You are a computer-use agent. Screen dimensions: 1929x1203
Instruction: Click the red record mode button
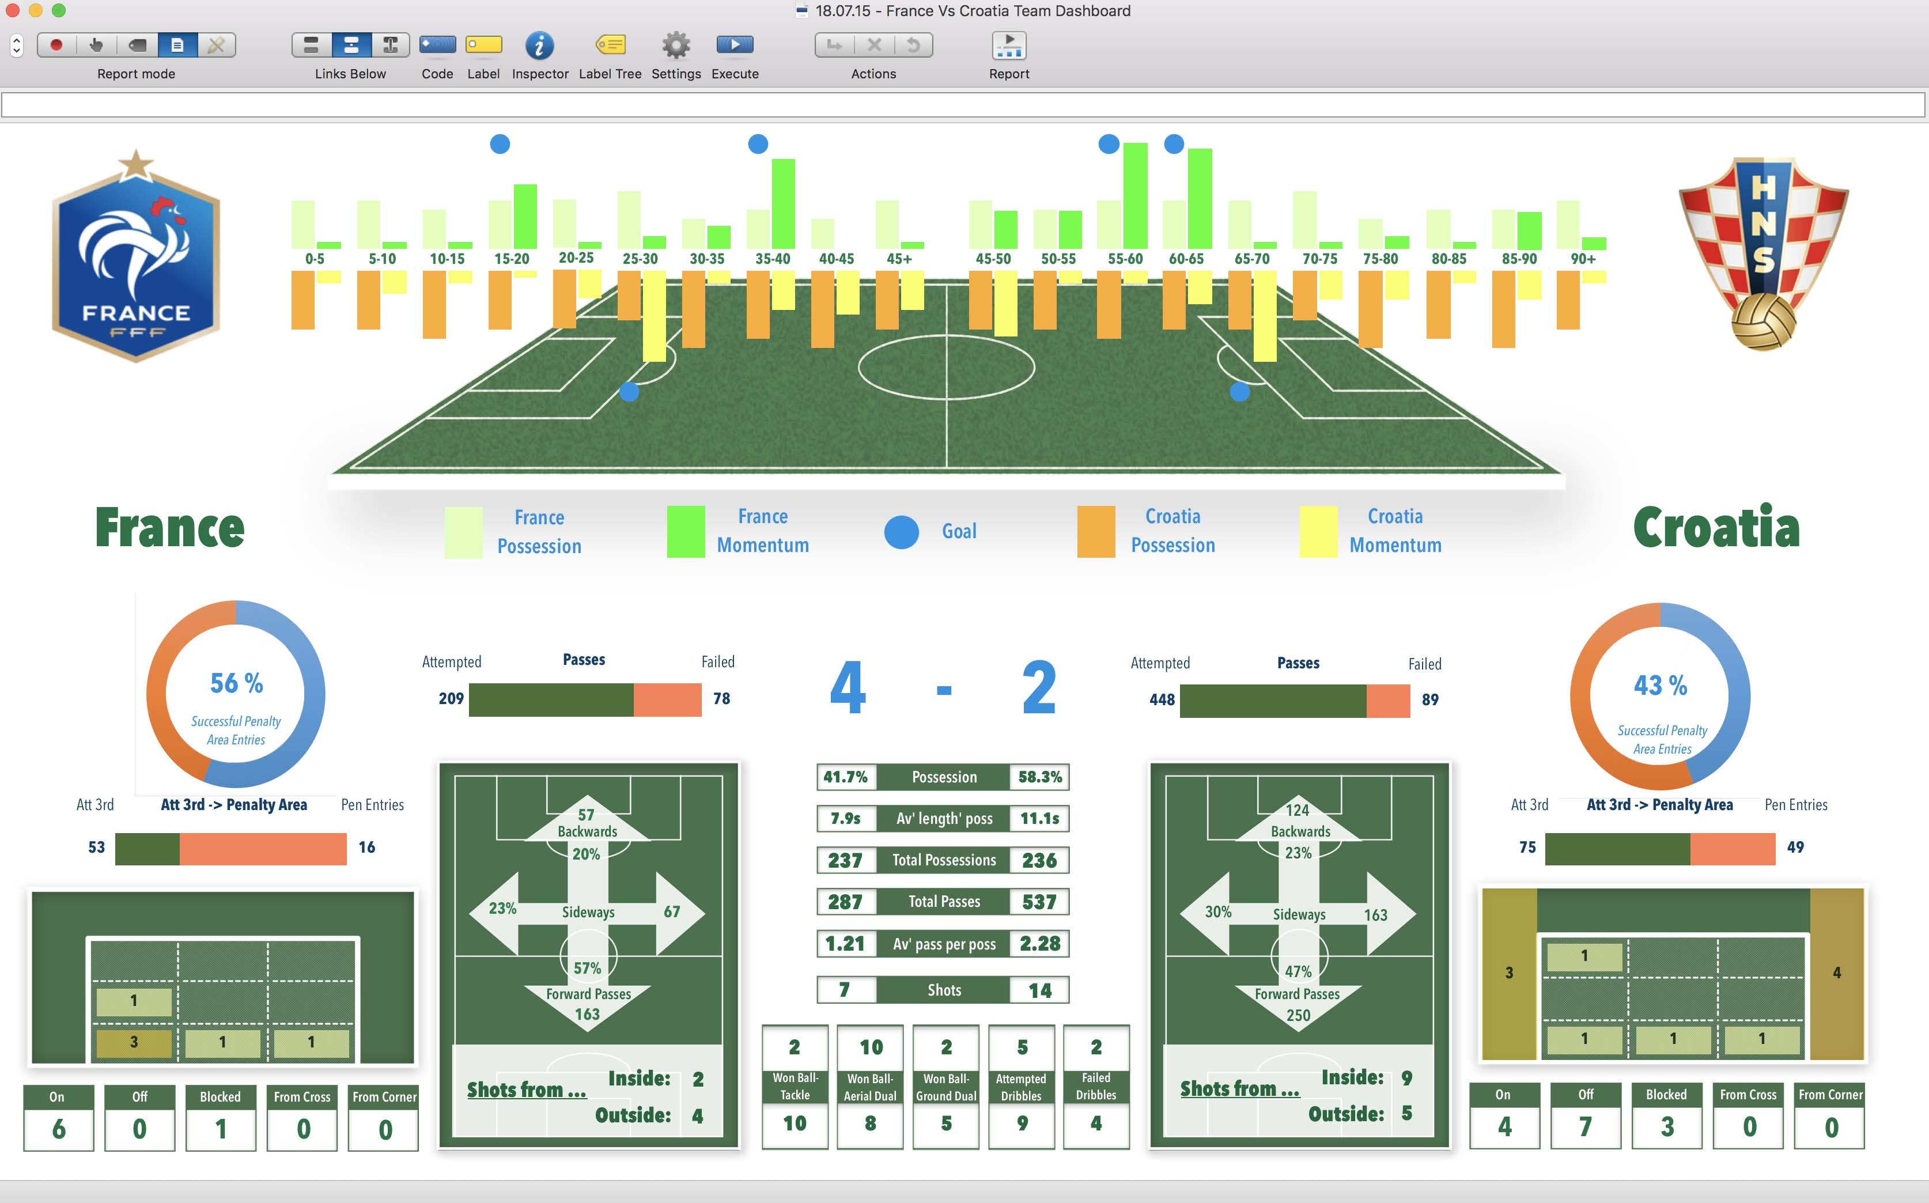[56, 46]
